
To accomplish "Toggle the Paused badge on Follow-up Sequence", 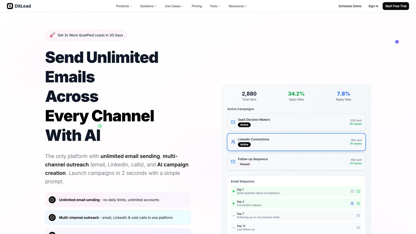I will (x=245, y=164).
